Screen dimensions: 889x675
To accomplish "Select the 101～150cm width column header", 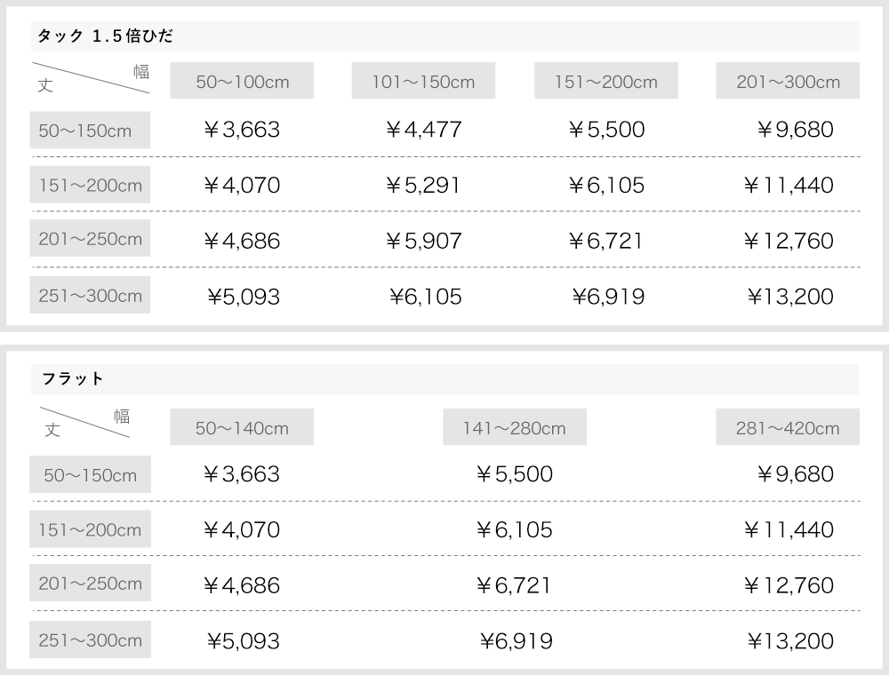I will click(423, 81).
